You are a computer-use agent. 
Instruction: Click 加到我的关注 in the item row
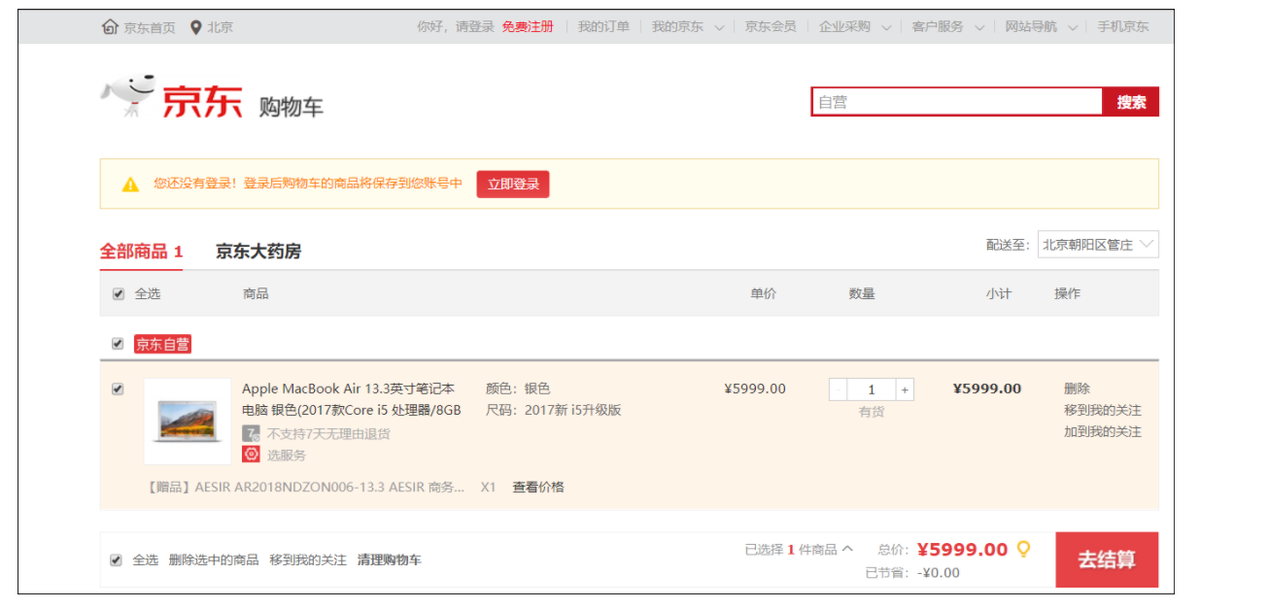pos(1103,431)
